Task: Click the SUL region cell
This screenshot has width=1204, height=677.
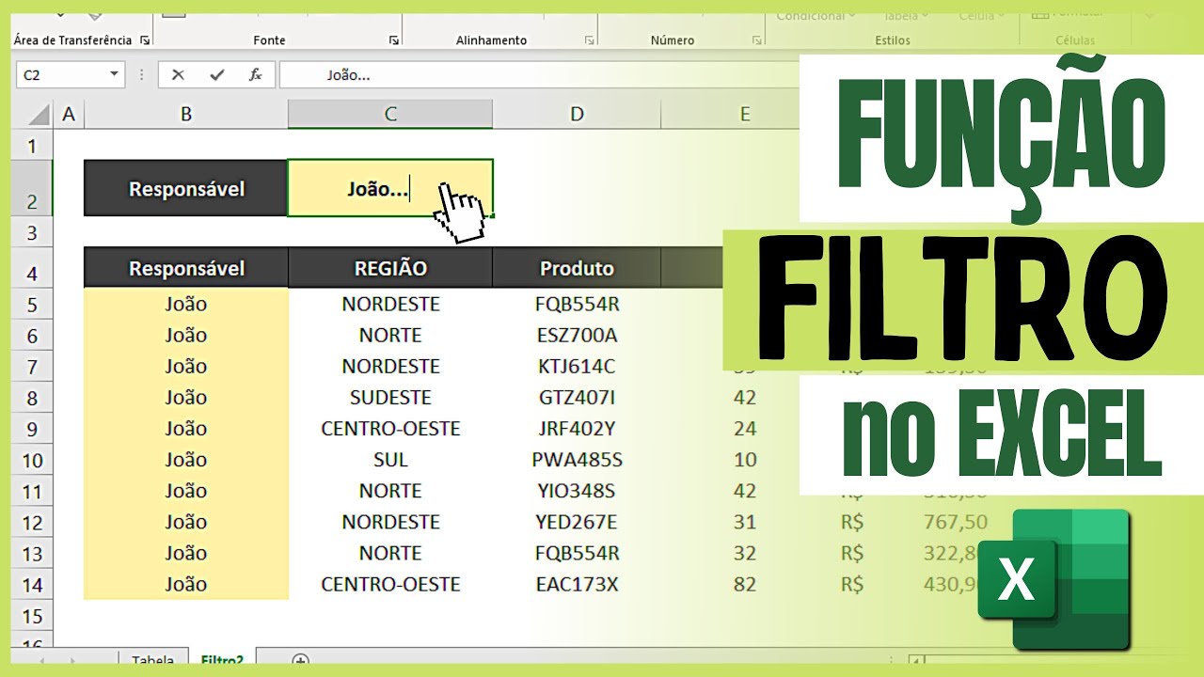Action: (390, 459)
